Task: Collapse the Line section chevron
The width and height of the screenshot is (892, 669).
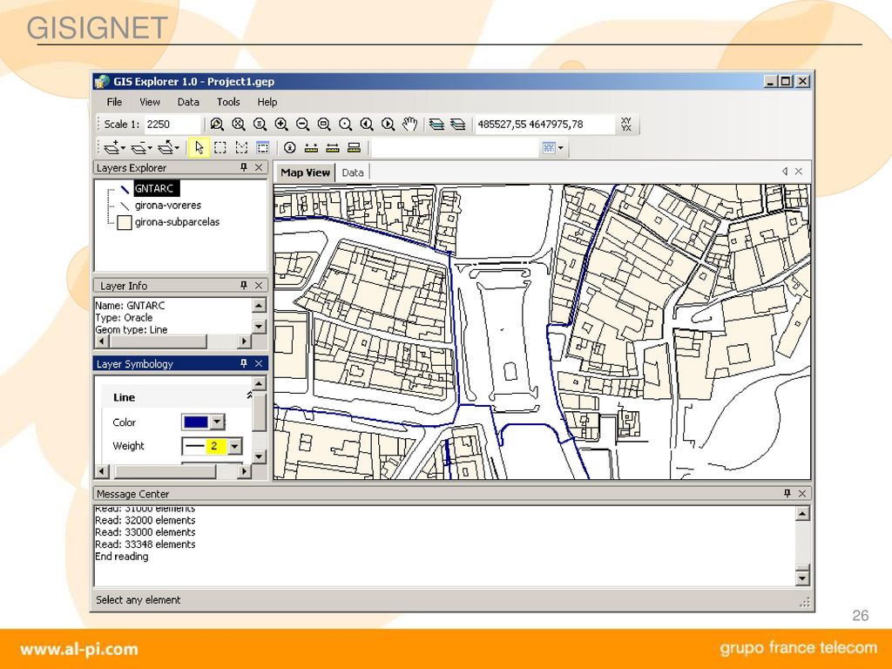Action: coord(249,395)
